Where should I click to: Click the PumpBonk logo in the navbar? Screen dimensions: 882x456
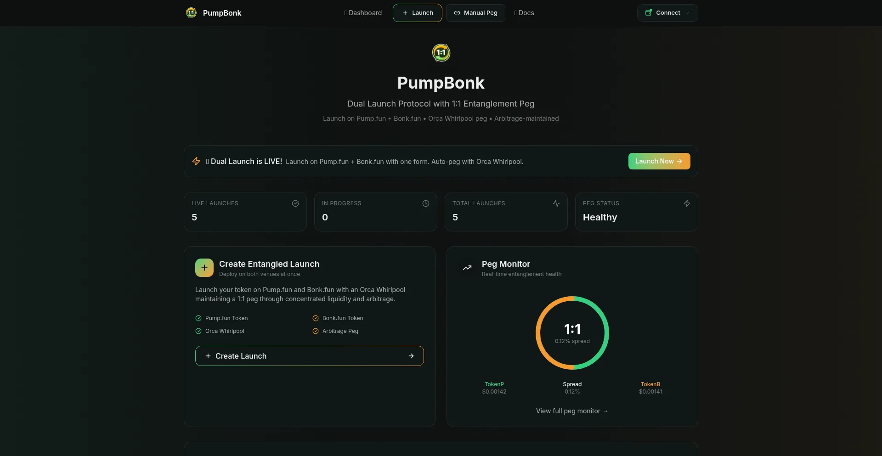191,13
